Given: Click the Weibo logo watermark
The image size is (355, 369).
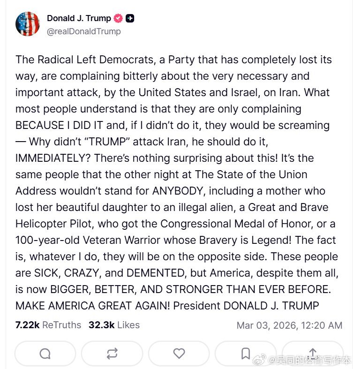Looking at the screenshot, I should (260, 360).
